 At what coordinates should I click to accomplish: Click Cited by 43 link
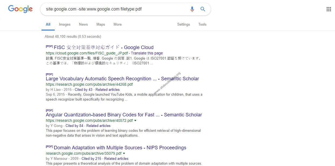tap(84, 89)
